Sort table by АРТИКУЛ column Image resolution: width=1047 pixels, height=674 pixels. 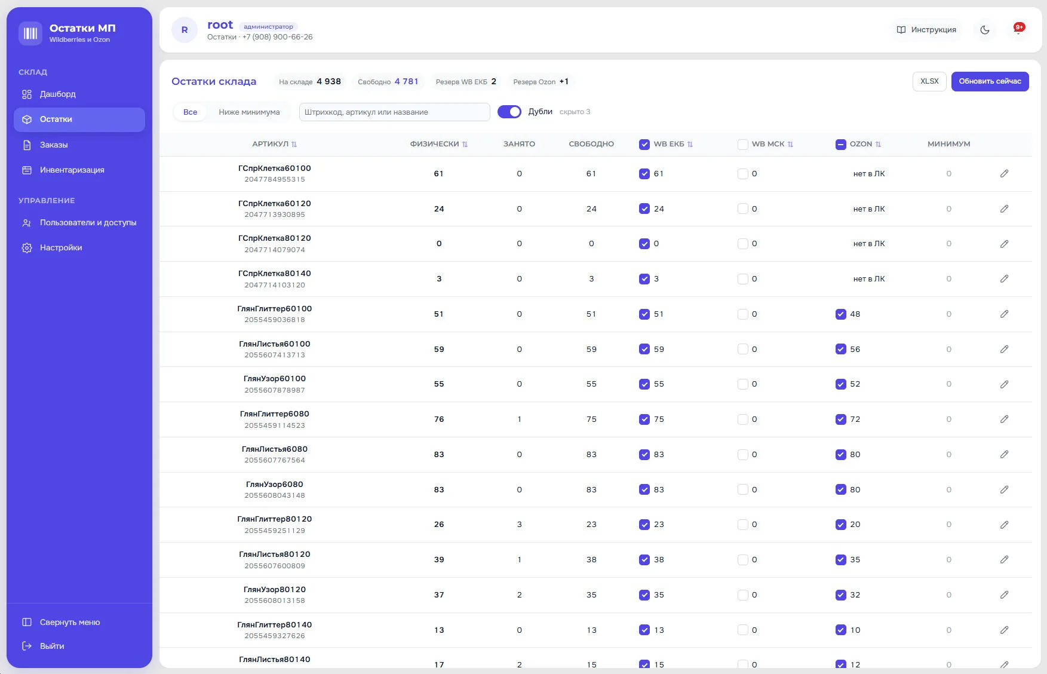pyautogui.click(x=275, y=145)
